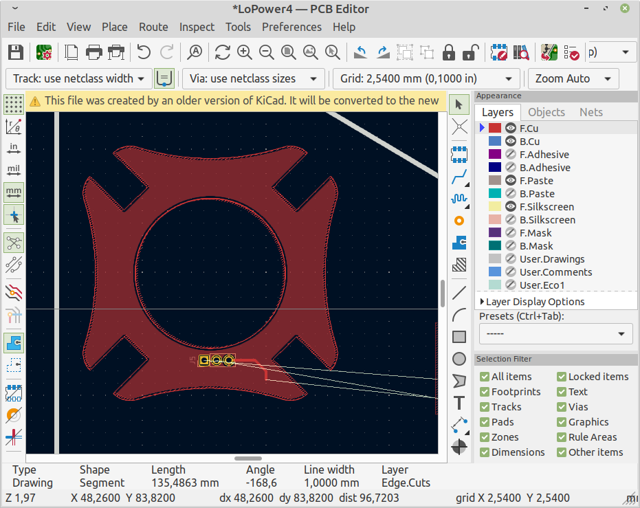Screen dimensions: 640x508
Task: Open the Presets combo box
Action: (555, 333)
